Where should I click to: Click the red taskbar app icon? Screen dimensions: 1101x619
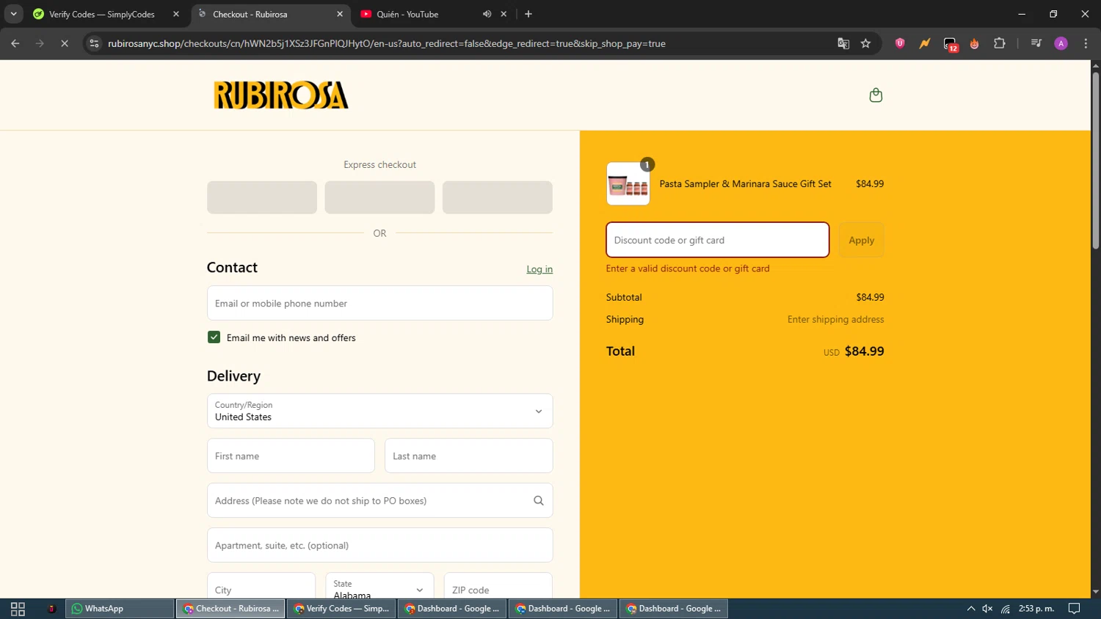pyautogui.click(x=51, y=609)
